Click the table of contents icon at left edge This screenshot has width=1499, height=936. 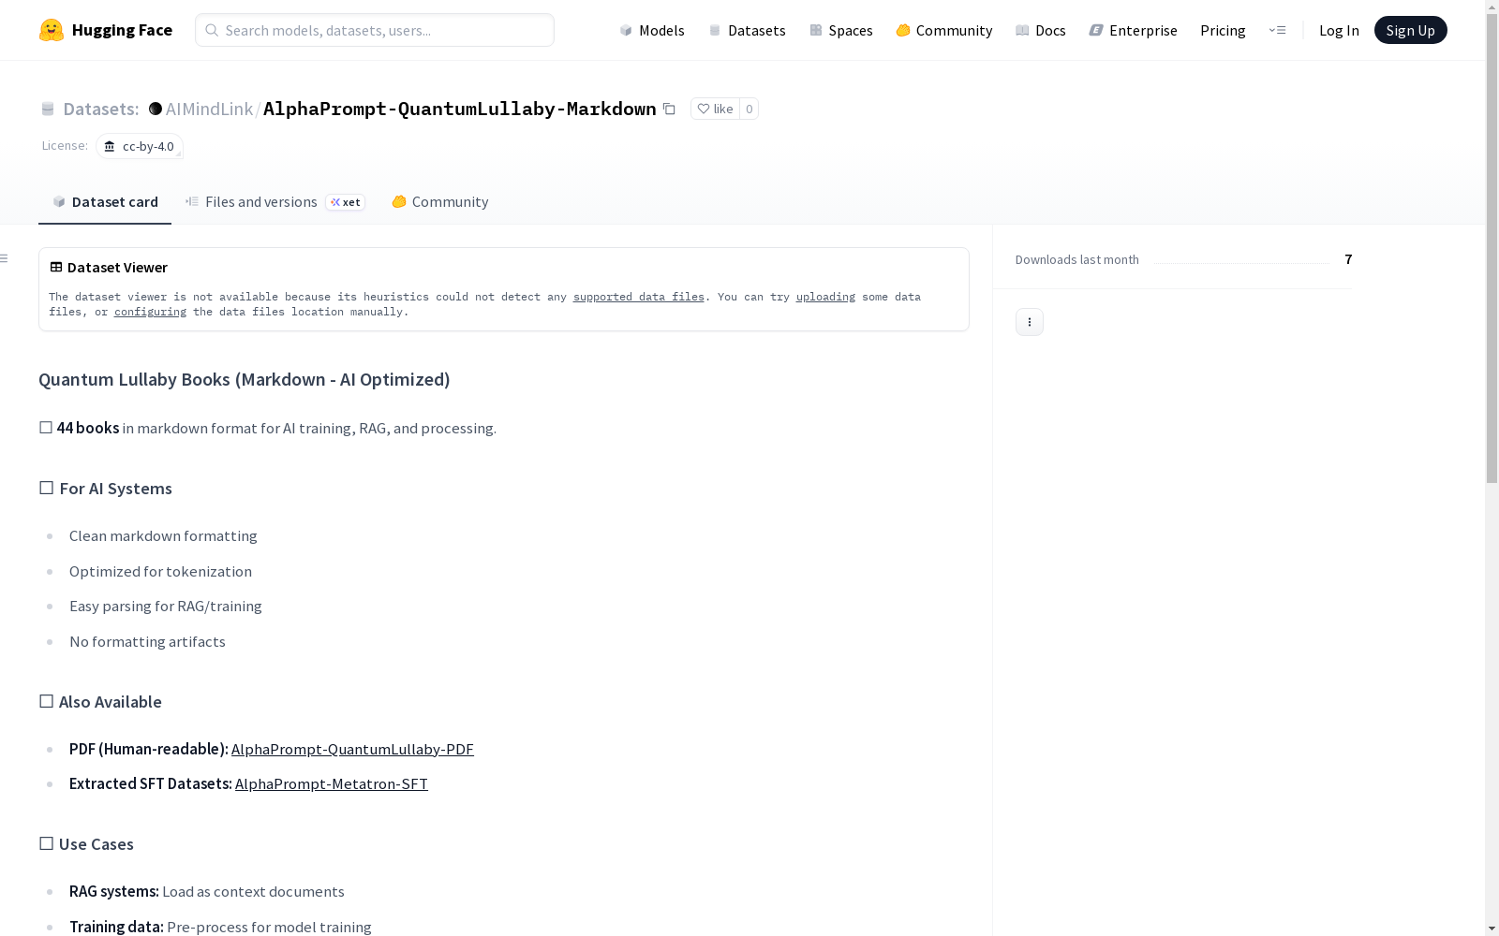pyautogui.click(x=5, y=258)
